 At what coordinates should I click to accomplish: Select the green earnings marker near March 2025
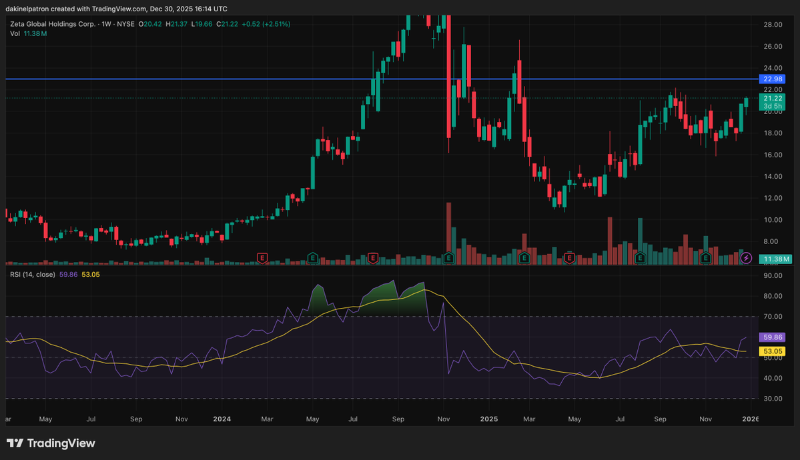pyautogui.click(x=524, y=258)
